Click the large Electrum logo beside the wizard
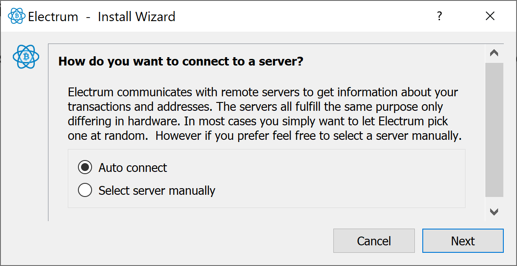Screen dimensions: 517x266 click(x=26, y=57)
